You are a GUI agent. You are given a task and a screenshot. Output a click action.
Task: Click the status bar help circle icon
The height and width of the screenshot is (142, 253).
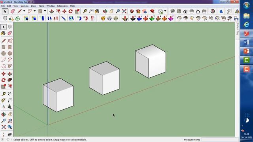tap(2, 140)
